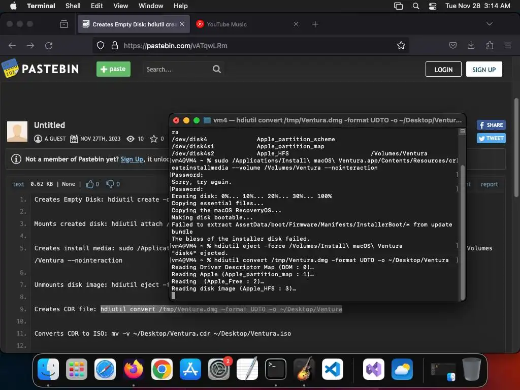Open a new browser tab
Screen dimensions: 520x390
pyautogui.click(x=315, y=24)
